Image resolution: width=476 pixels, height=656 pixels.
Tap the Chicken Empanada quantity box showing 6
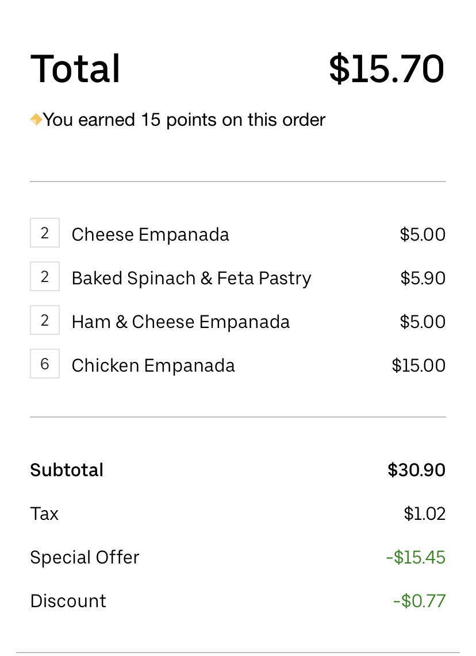45,365
